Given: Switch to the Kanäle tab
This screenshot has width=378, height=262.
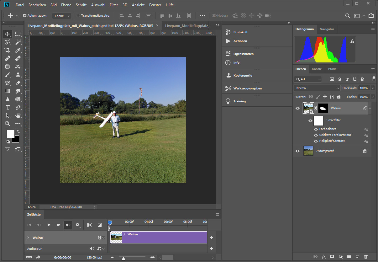Looking at the screenshot, I should pos(317,69).
